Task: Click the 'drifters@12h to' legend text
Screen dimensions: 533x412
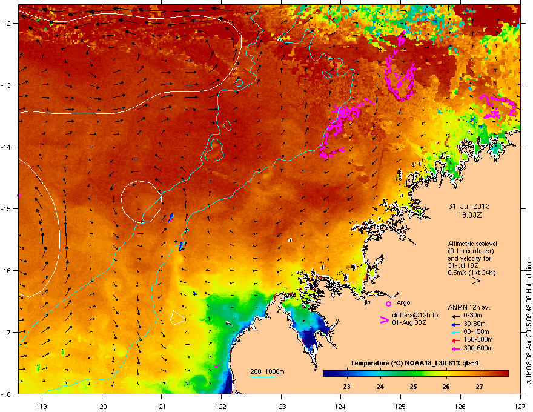Action: [x=415, y=316]
